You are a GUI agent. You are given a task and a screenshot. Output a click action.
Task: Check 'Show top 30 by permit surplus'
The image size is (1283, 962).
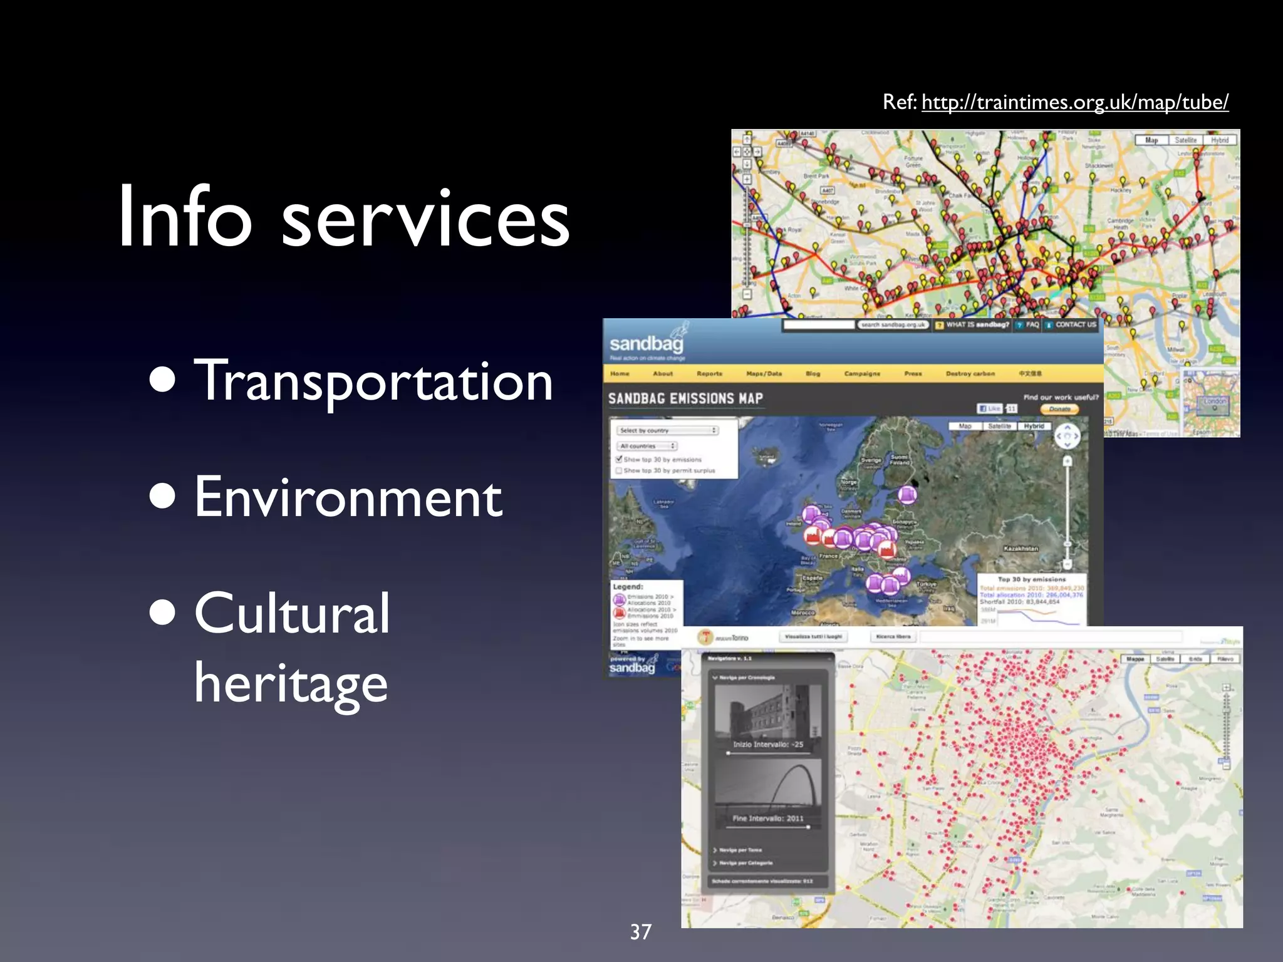(619, 470)
